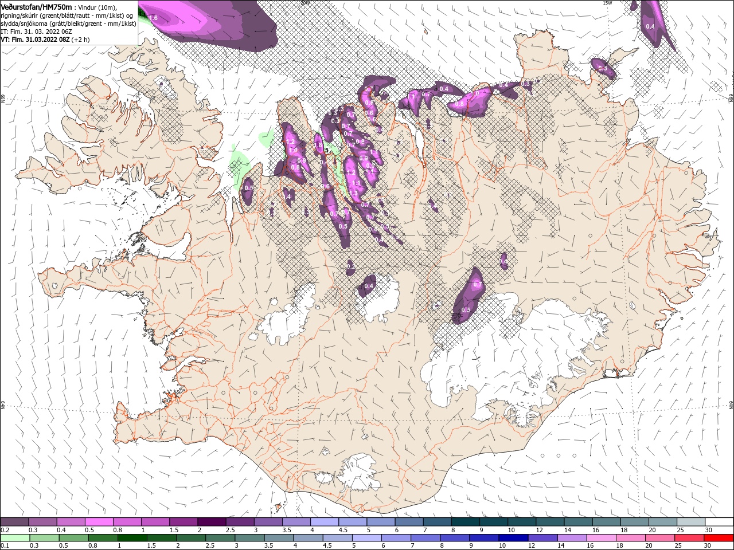The height and width of the screenshot is (550, 734).
Task: Select the 1 swatch on the snow scale
Action: (156, 521)
